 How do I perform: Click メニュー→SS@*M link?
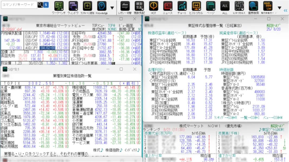pos(272,117)
